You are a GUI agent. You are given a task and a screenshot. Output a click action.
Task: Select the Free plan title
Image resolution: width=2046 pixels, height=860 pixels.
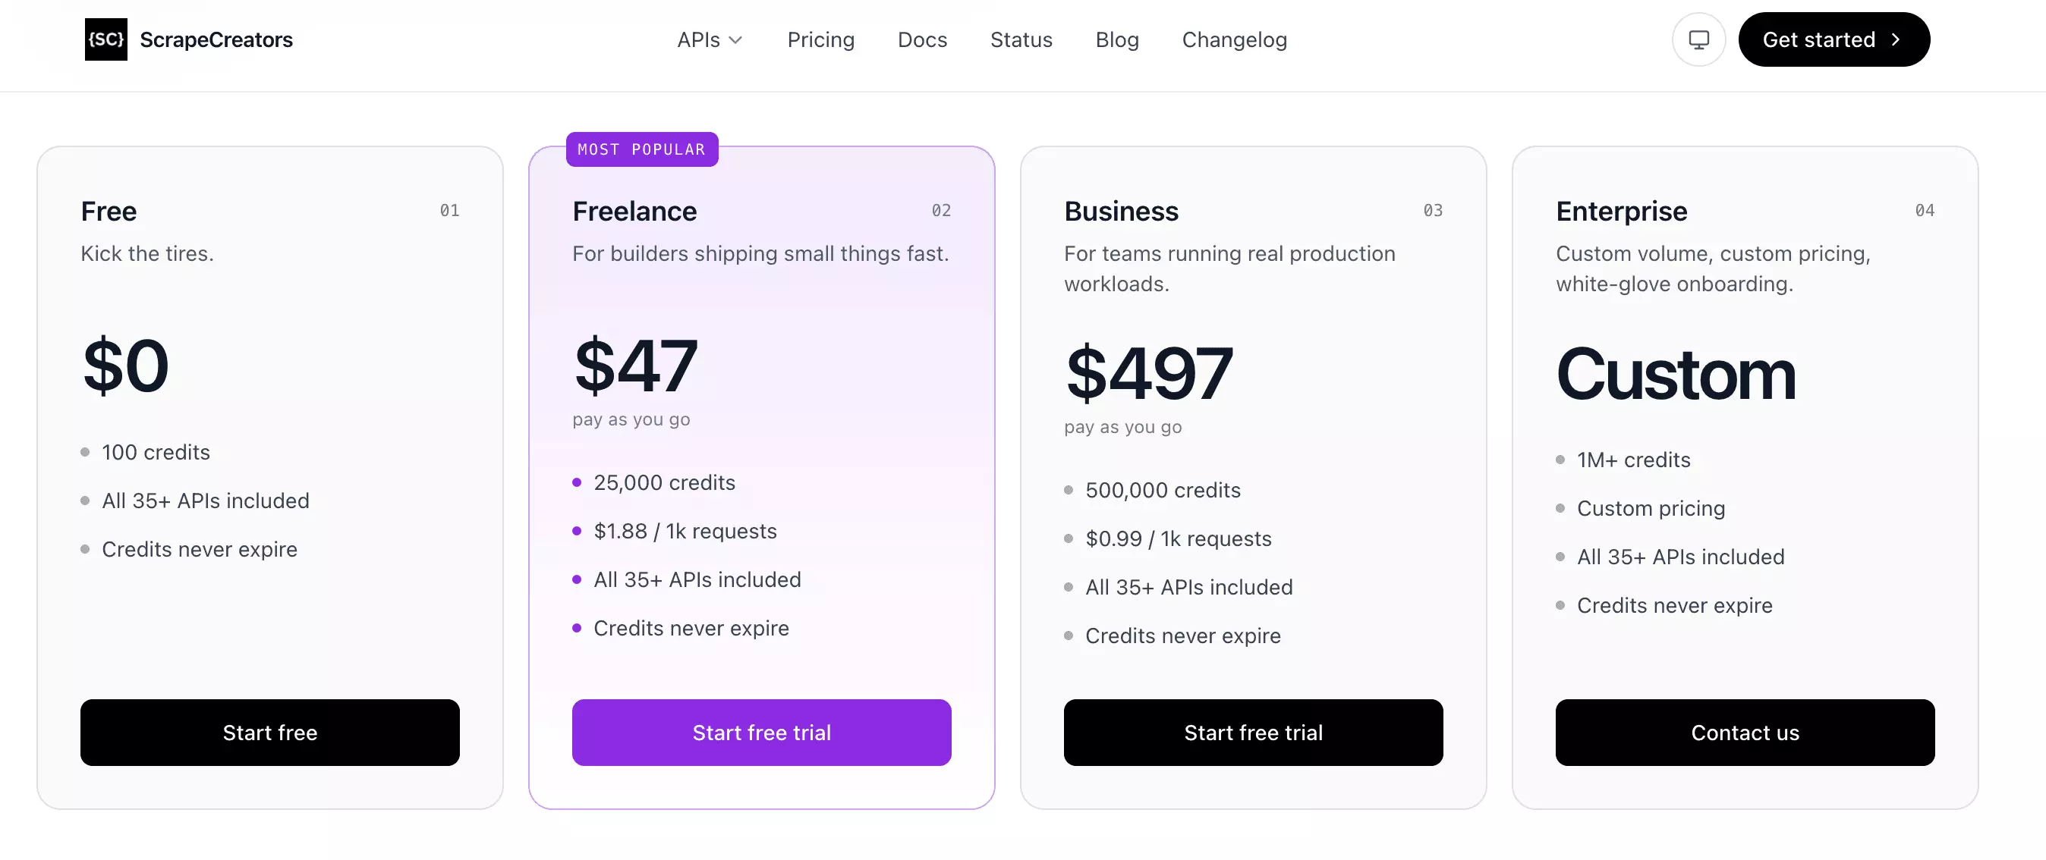(x=109, y=211)
